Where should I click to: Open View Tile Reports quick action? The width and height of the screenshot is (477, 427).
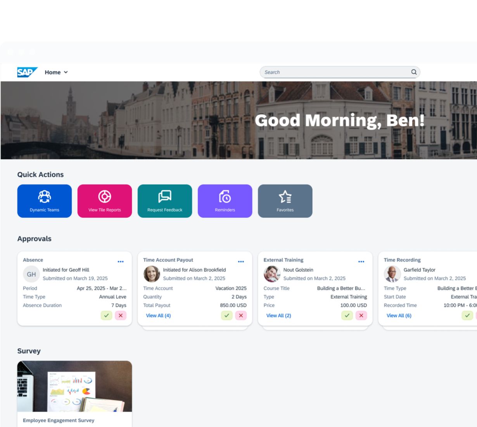pos(105,201)
